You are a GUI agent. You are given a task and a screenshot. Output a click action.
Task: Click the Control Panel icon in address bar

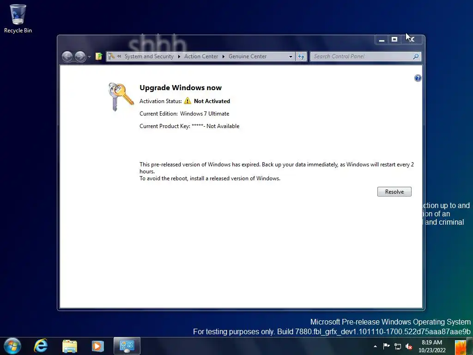[x=111, y=56]
